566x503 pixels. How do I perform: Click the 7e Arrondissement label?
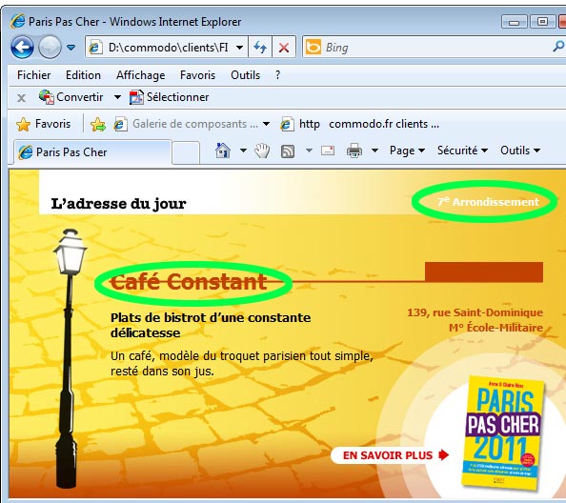tap(488, 202)
